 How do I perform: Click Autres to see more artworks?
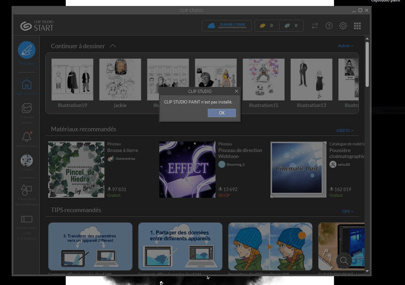tap(346, 46)
